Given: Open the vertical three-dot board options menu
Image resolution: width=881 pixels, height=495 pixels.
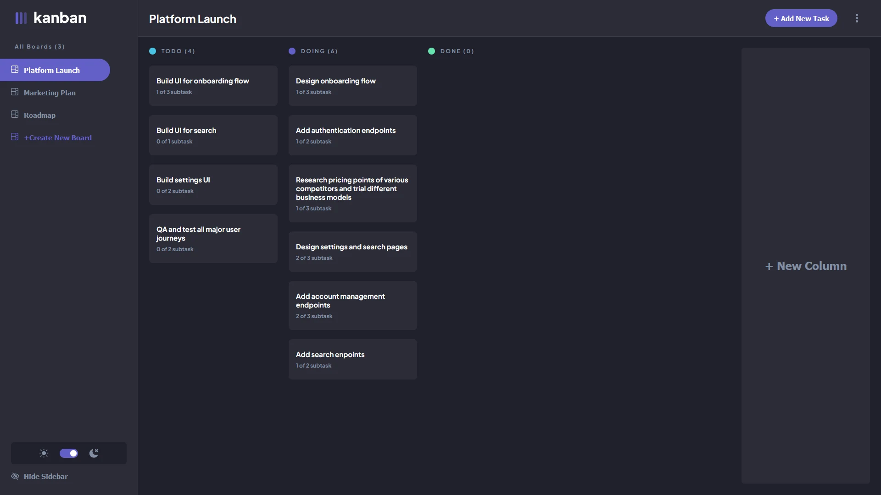Looking at the screenshot, I should (857, 18).
